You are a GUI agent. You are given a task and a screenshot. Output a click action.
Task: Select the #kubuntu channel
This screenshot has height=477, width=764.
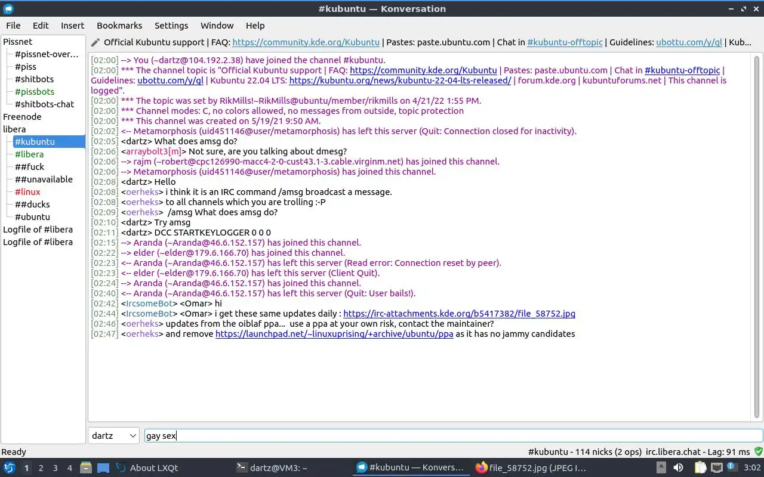pos(49,142)
